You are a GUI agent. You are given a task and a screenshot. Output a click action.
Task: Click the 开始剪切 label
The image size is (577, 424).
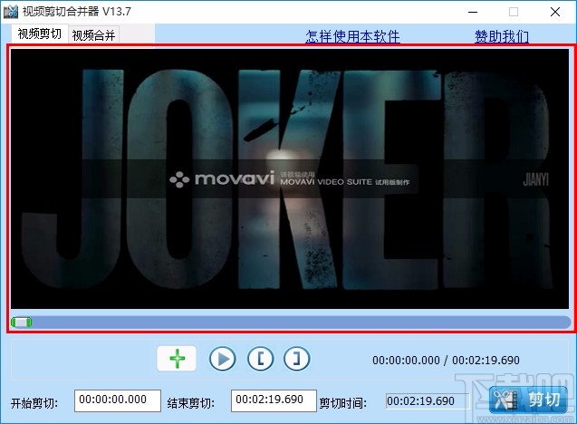pos(34,403)
